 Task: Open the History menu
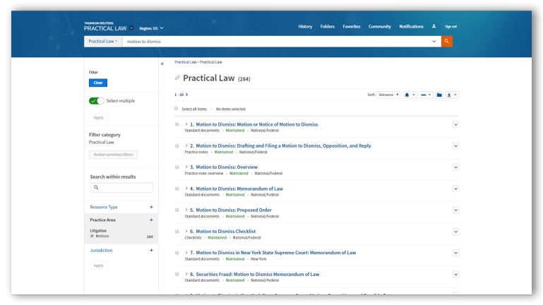click(x=305, y=27)
